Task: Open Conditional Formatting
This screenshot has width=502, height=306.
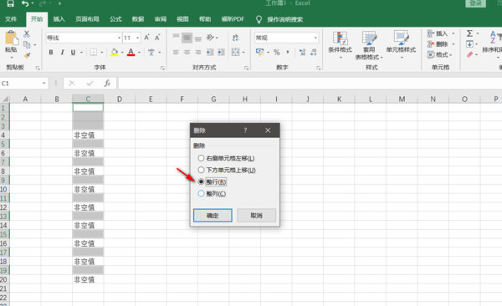Action: pos(340,45)
